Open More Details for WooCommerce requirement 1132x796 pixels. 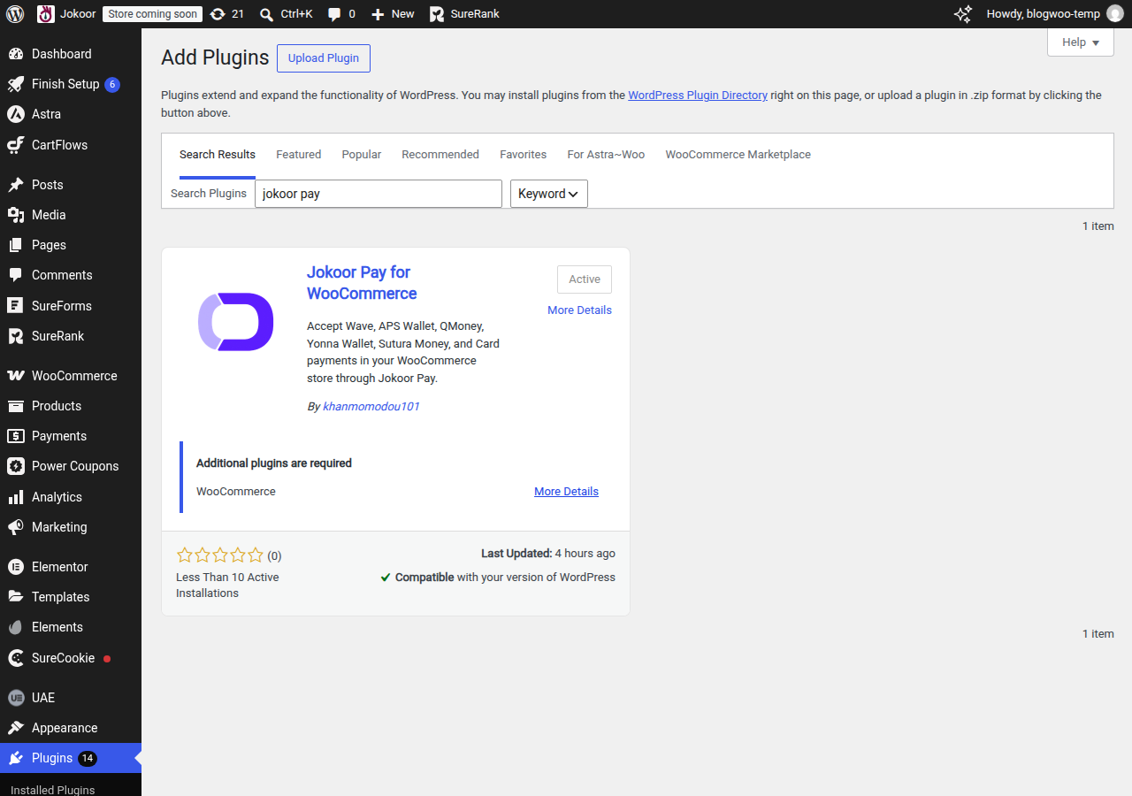click(x=566, y=492)
